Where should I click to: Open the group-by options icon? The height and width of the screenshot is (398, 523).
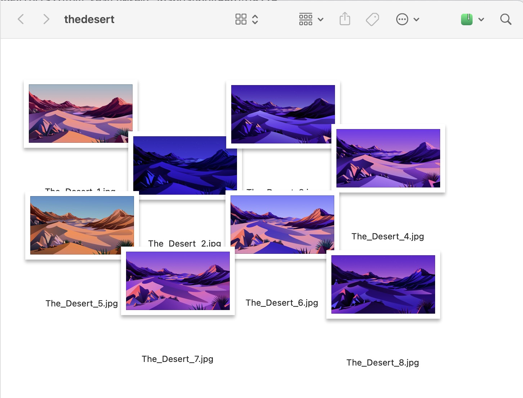[x=305, y=19]
